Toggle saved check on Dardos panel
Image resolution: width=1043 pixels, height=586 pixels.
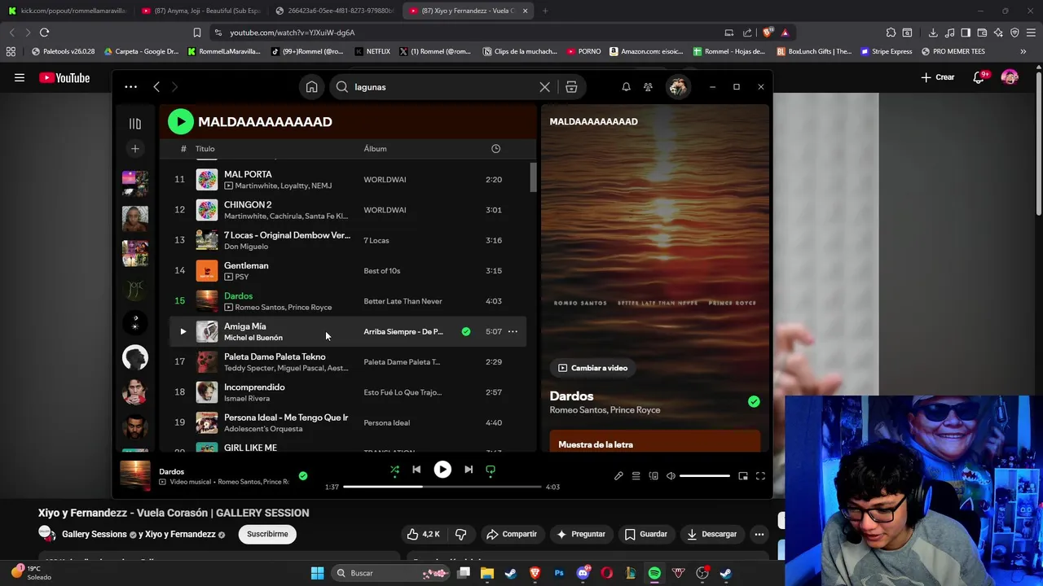click(x=754, y=401)
